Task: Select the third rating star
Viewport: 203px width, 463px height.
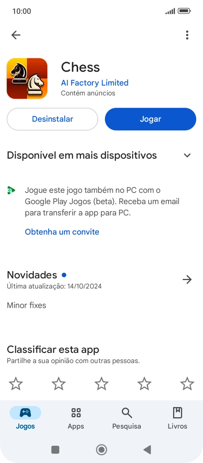Action: [101, 383]
